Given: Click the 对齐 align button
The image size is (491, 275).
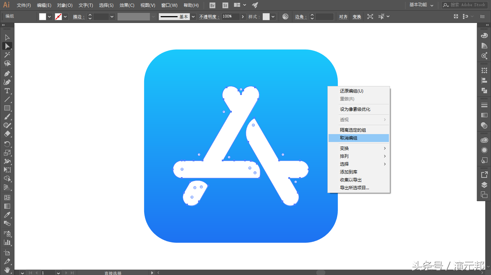Looking at the screenshot, I should [x=343, y=17].
